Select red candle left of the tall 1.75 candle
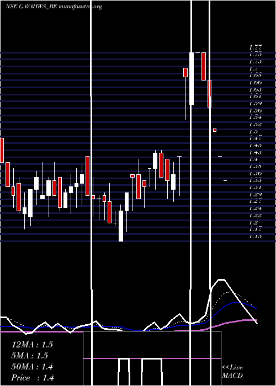This screenshot has width=276, height=386. (x=185, y=72)
